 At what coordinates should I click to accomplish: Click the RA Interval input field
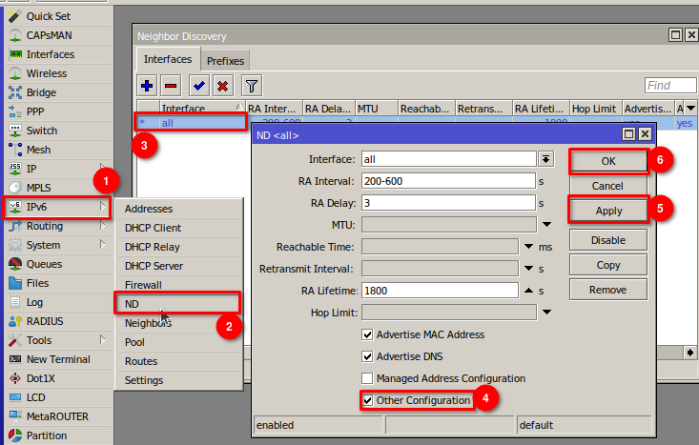click(x=446, y=181)
